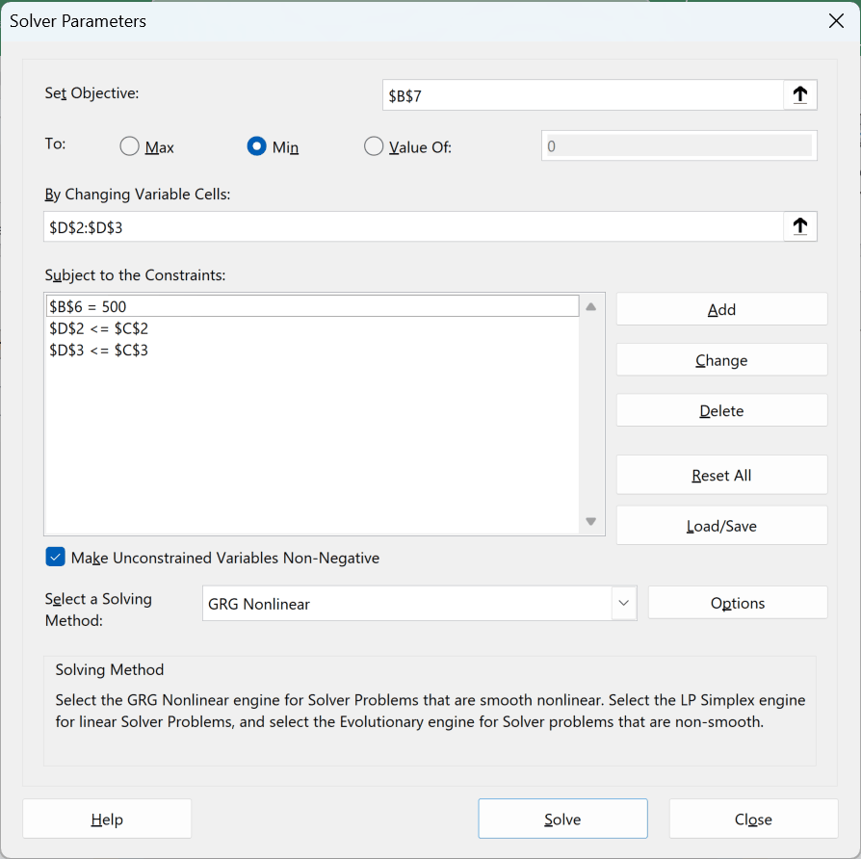Click the Variable Cells range picker arrow
Screen dimensions: 861x859
coord(800,226)
